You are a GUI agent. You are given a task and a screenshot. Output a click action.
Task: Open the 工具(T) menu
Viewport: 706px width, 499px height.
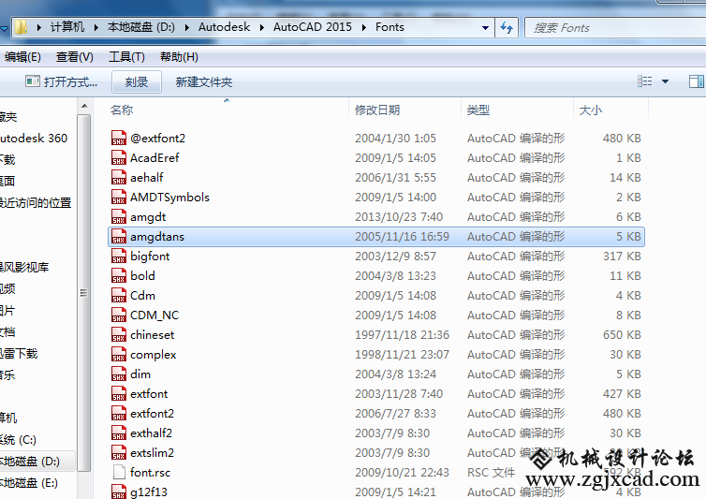(126, 57)
